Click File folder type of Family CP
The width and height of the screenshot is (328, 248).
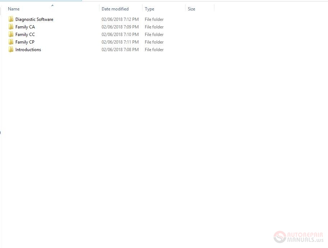tap(154, 42)
